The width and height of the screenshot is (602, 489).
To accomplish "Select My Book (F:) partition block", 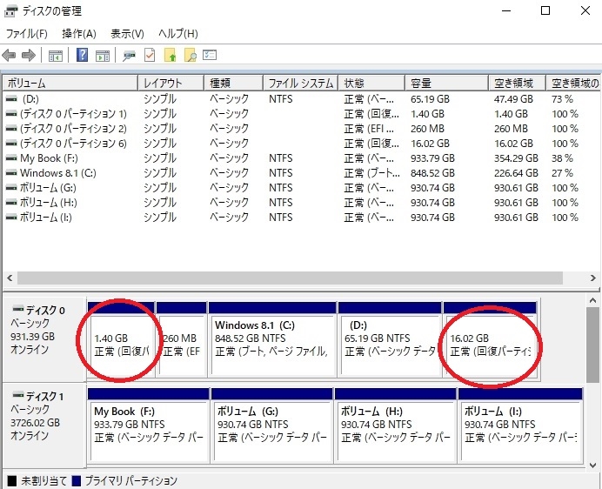I will tap(149, 425).
